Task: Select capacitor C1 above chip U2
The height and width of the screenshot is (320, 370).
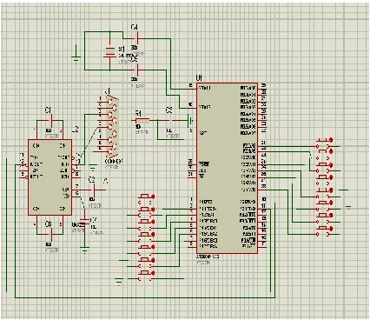Action: [x=50, y=120]
